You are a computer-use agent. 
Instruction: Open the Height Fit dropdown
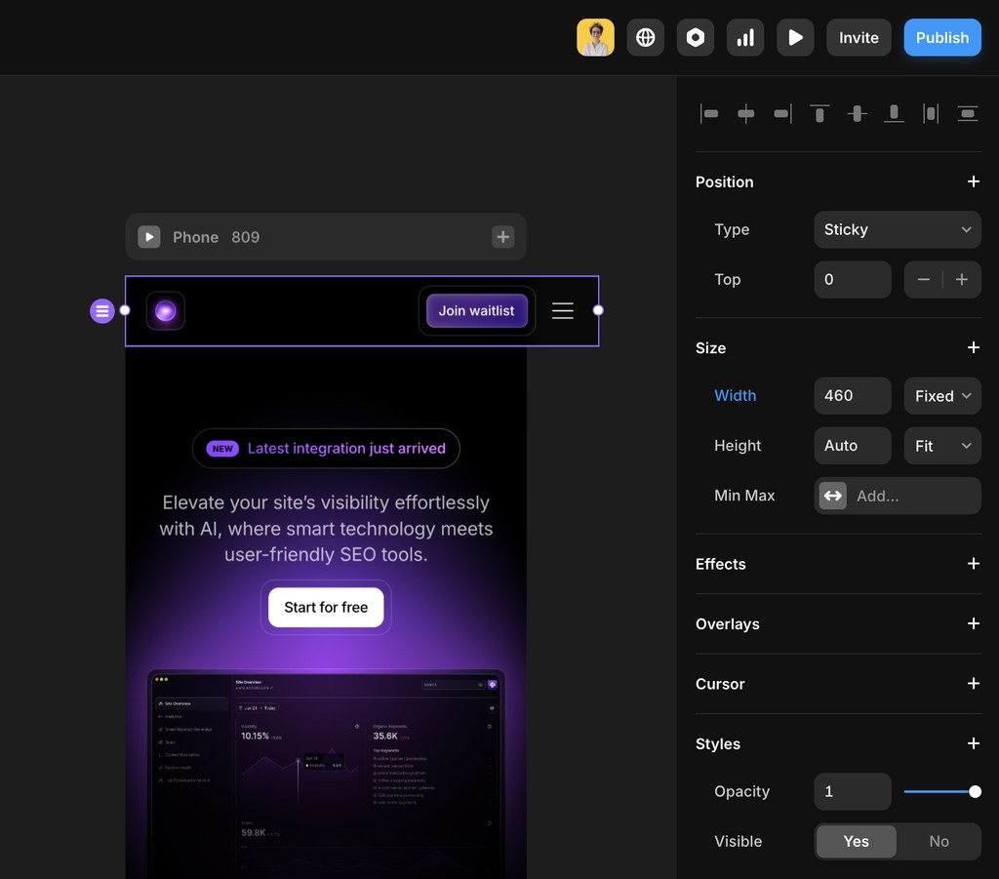[941, 446]
